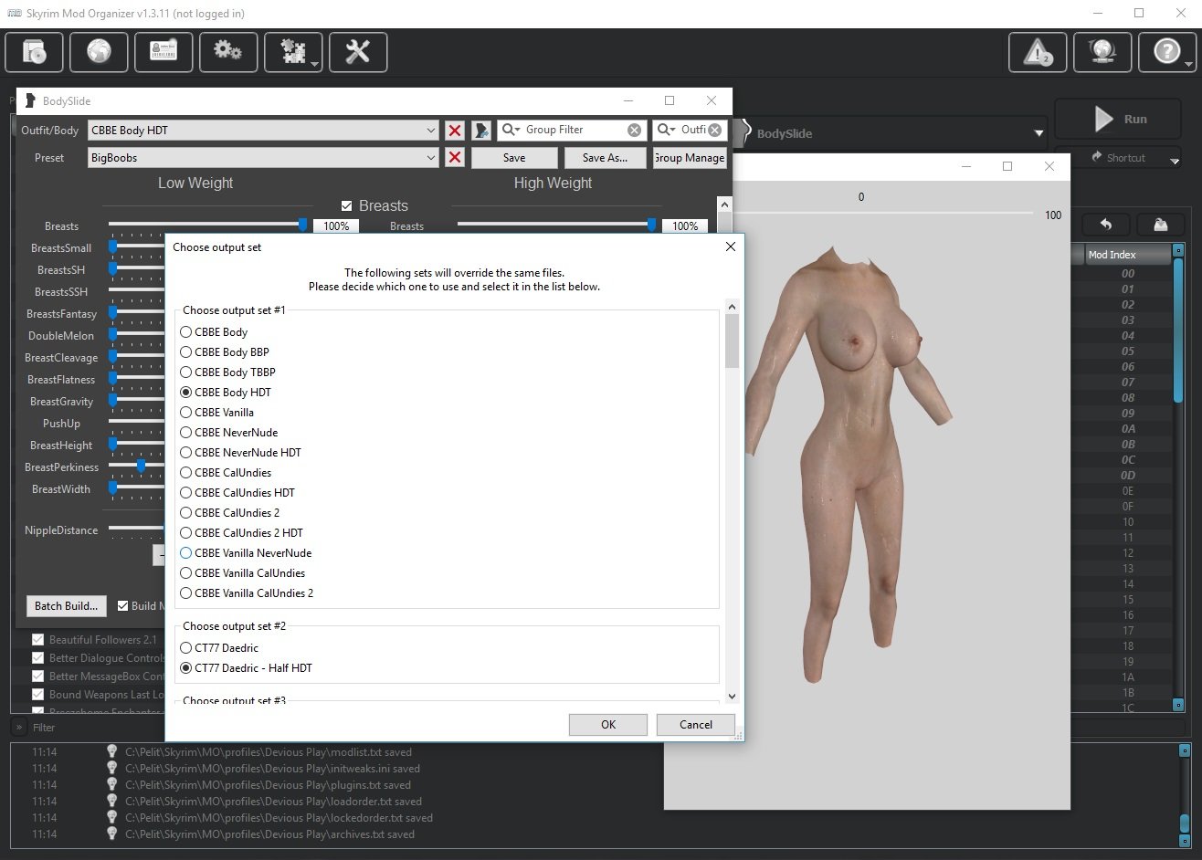Toggle Better Dialogue Controls mod checkbox
The image size is (1202, 860).
37,658
